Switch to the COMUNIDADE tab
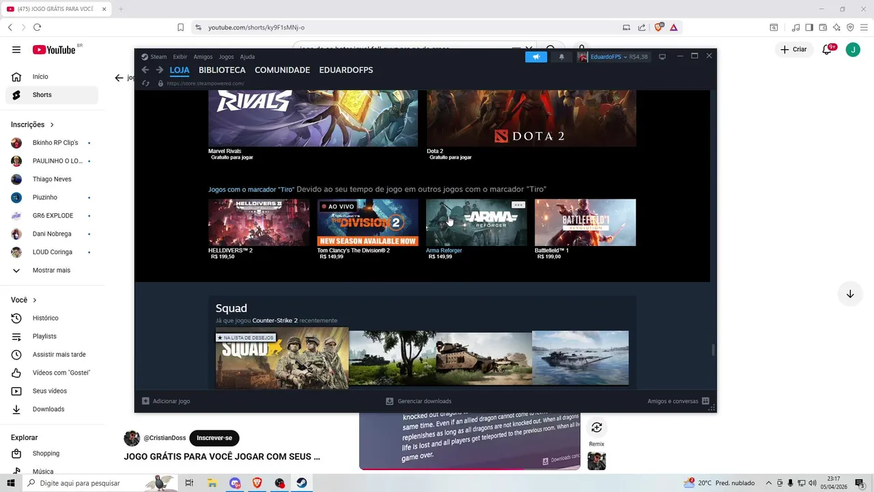 [x=282, y=70]
